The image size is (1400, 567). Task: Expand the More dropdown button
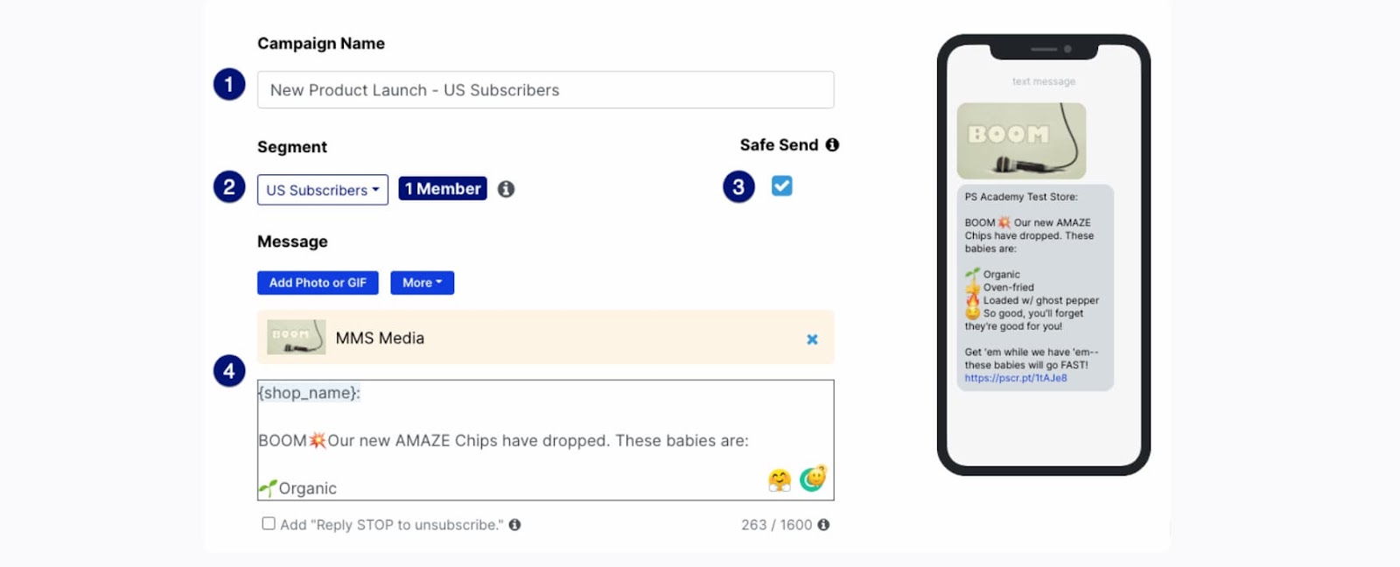[x=422, y=283]
